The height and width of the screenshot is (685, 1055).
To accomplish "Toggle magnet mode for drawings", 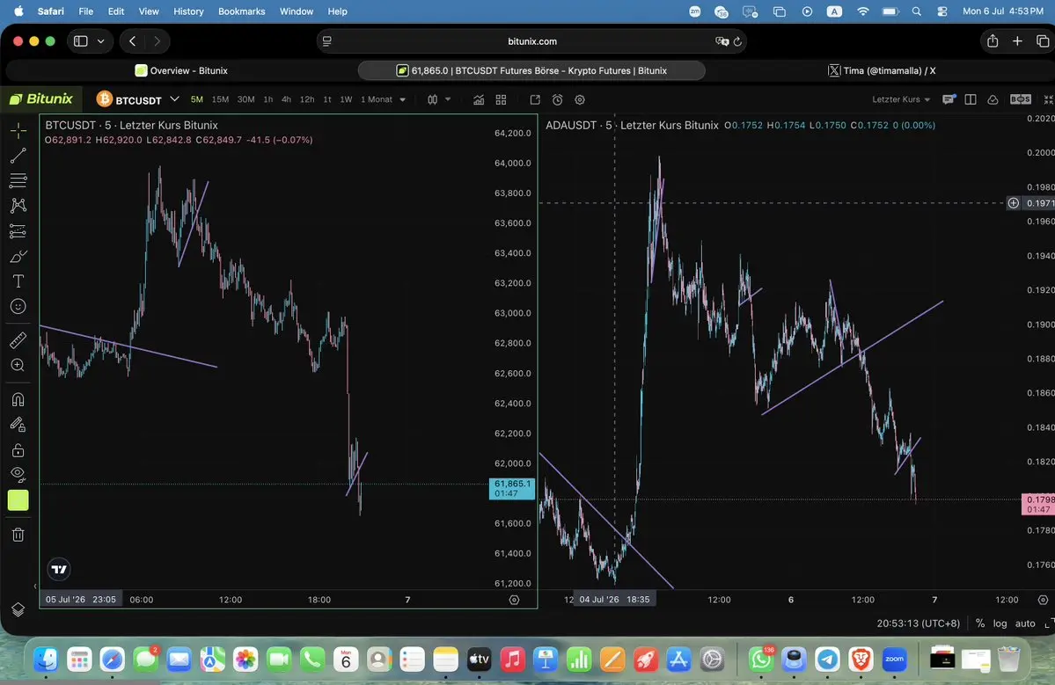I will [18, 399].
